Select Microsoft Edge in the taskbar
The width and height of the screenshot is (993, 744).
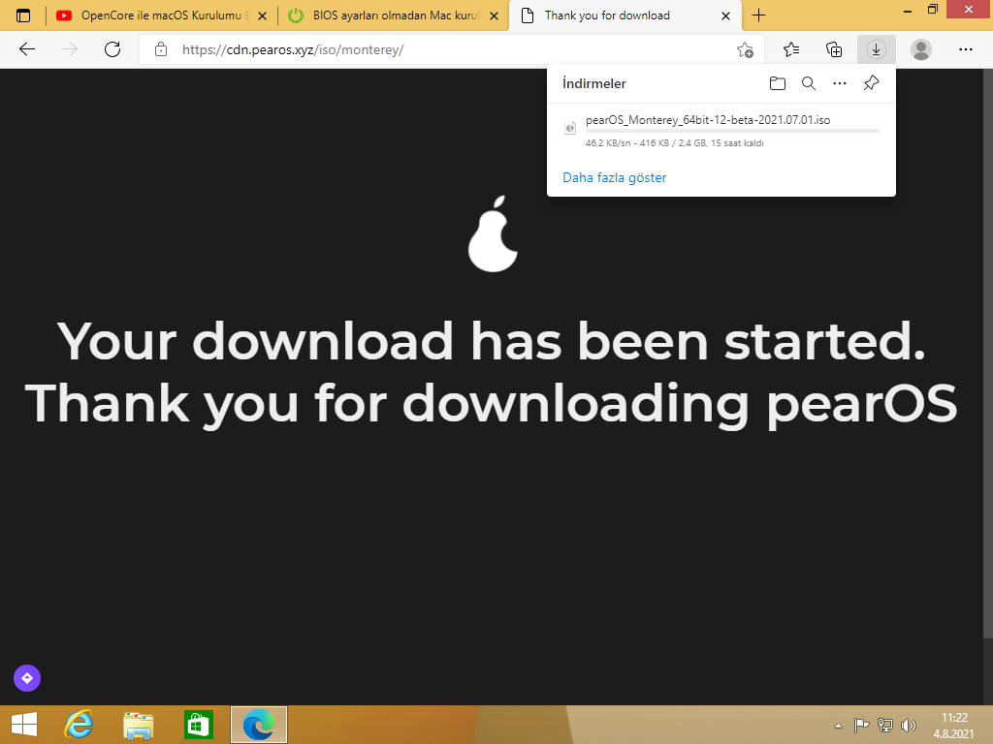click(x=258, y=725)
